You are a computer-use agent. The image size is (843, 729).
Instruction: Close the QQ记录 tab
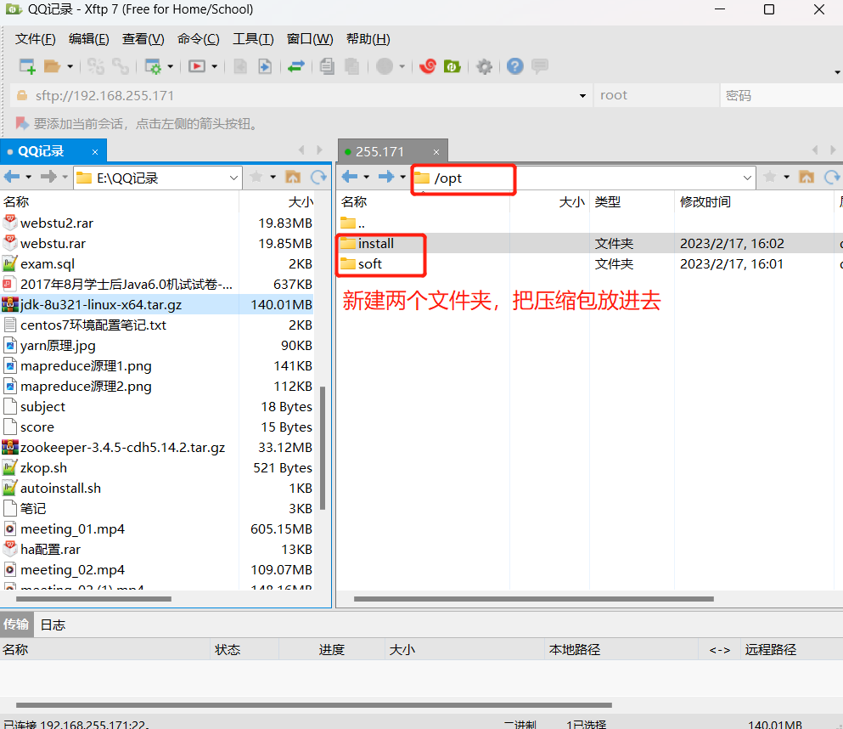tap(95, 152)
